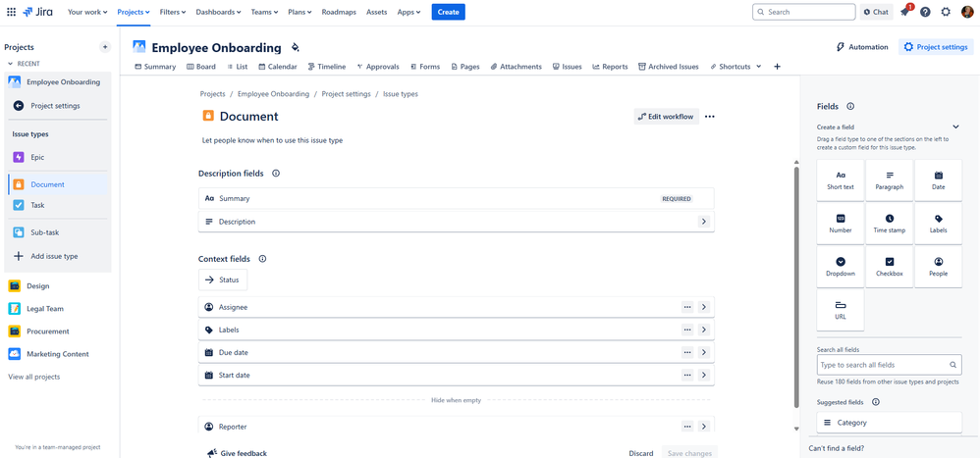Open the help question mark icon
Viewport: 980px width, 458px height.
(x=925, y=12)
